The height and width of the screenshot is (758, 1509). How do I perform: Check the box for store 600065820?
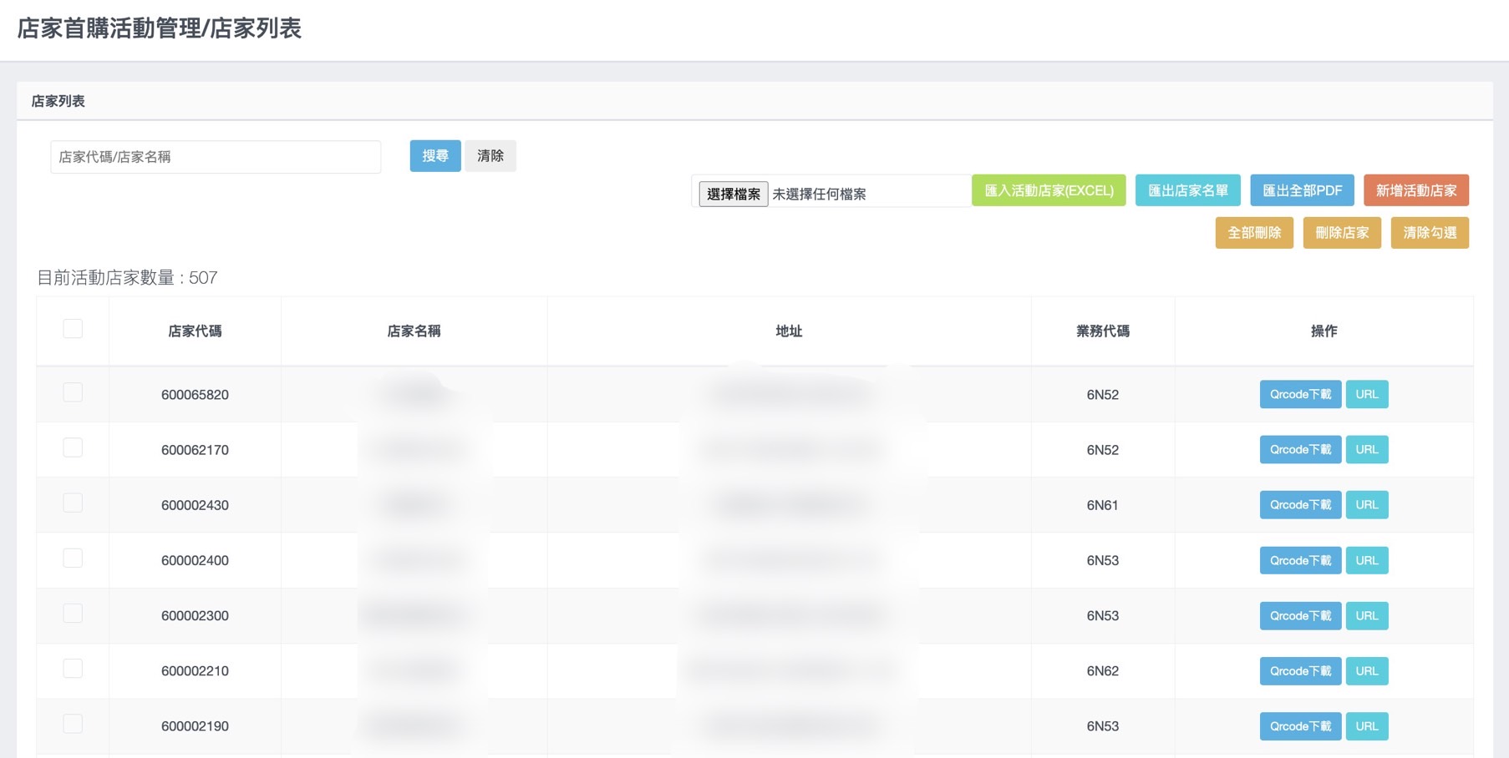73,392
